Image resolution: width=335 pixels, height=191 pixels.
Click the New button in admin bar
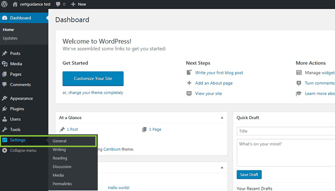78,4
